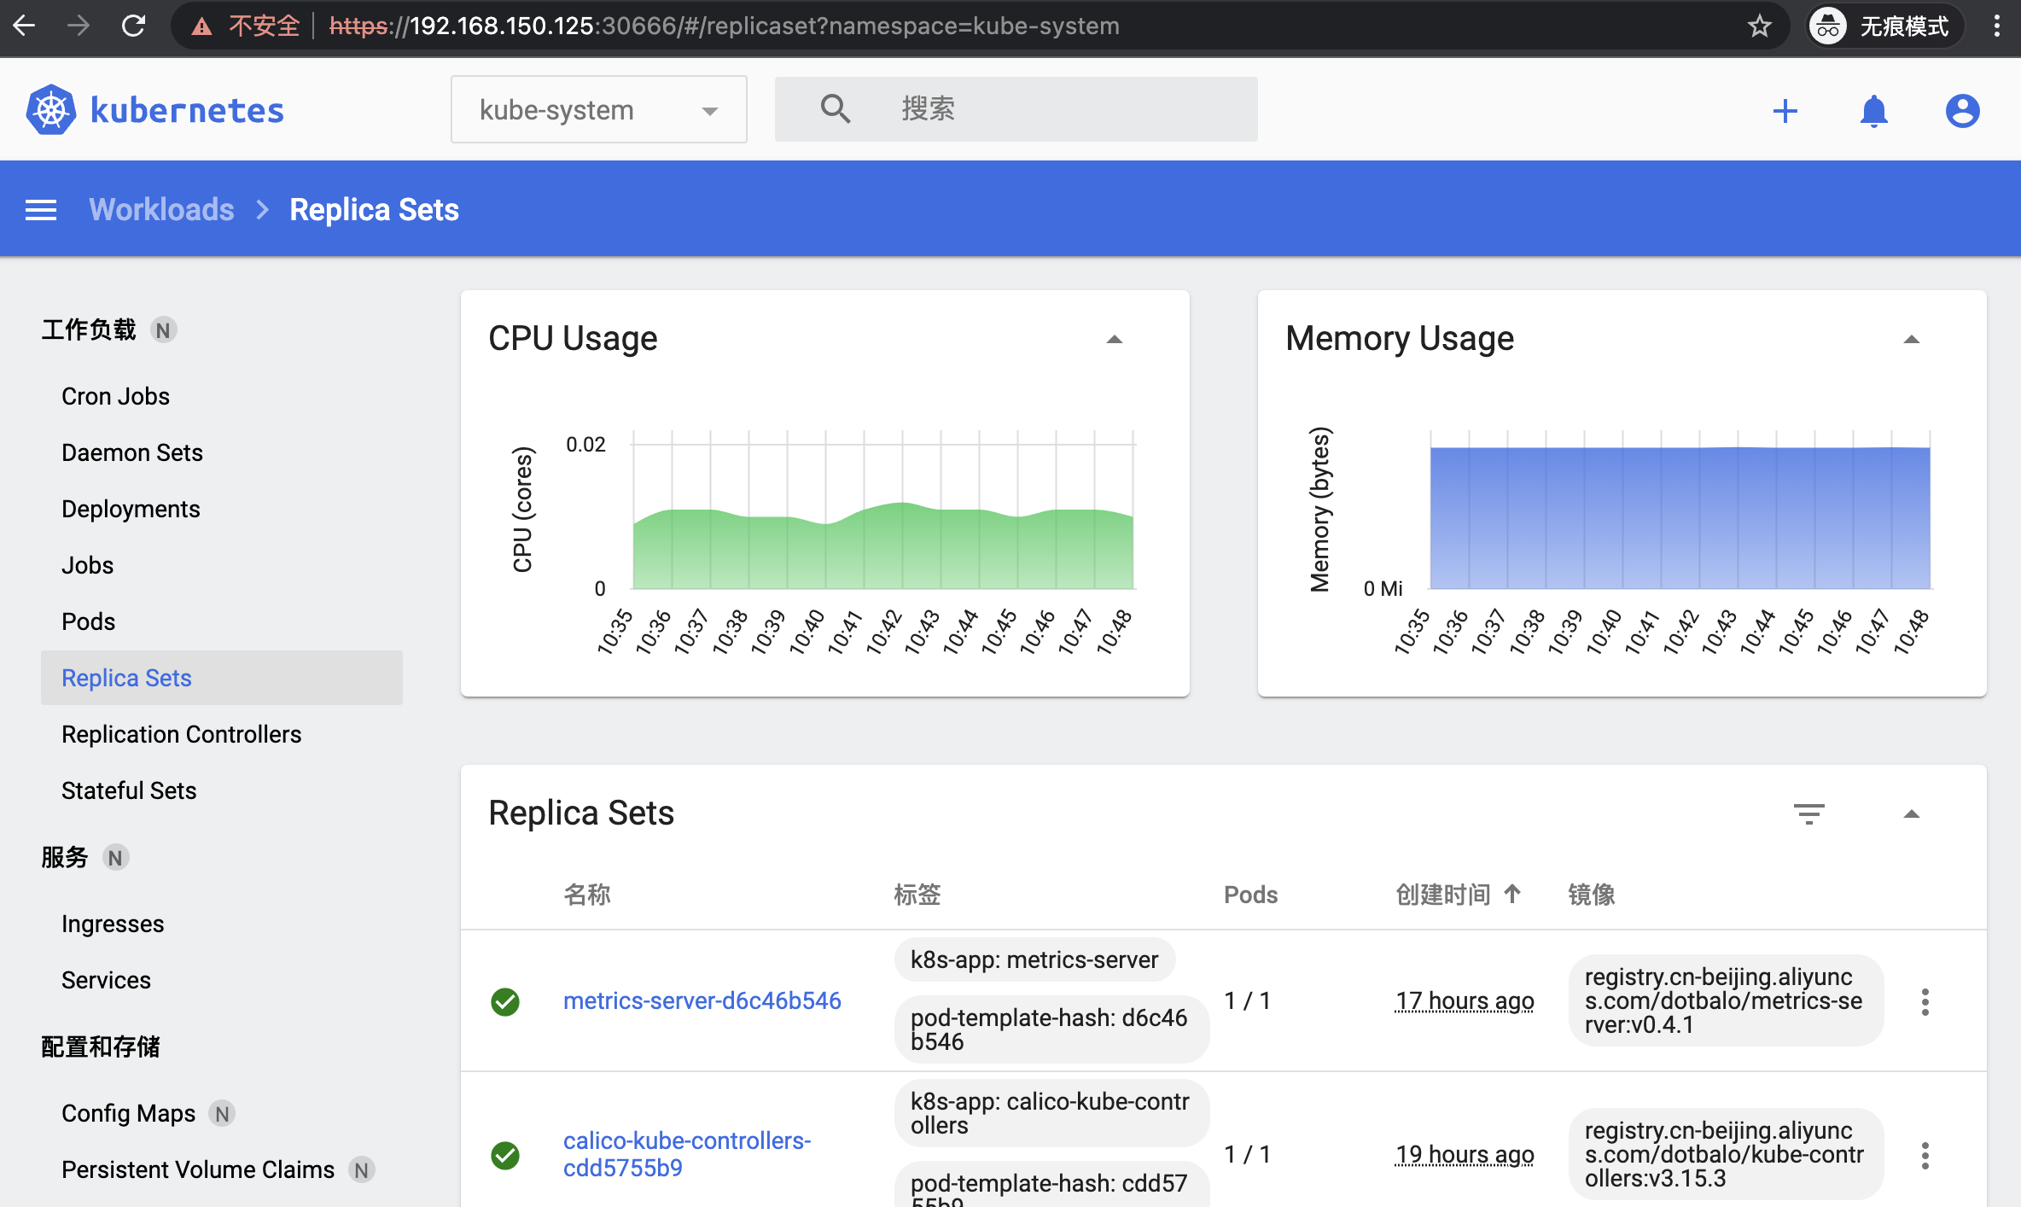2021x1207 pixels.
Task: Click pod-template-hash: d6c46b546 label chip
Action: [x=1051, y=1029]
